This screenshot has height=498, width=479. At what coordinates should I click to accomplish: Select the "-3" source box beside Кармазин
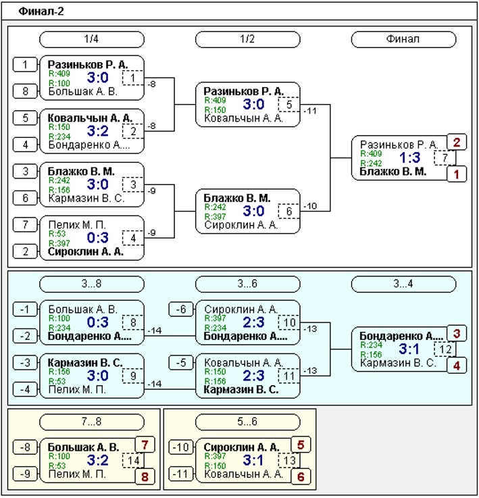click(25, 363)
